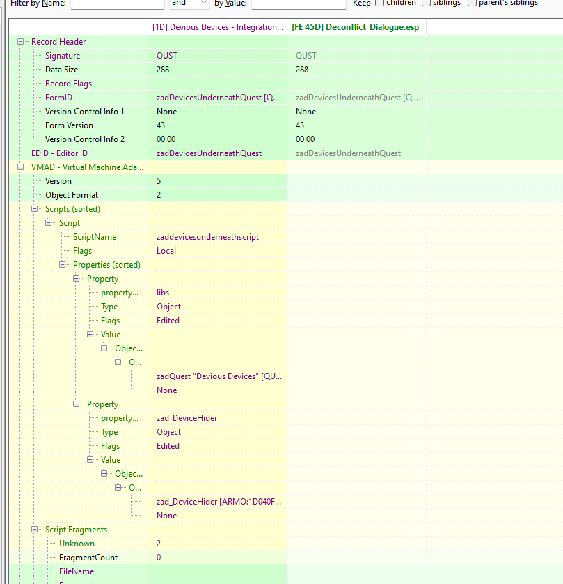
Task: Collapse the Value node under libs property
Action: pyautogui.click(x=90, y=335)
